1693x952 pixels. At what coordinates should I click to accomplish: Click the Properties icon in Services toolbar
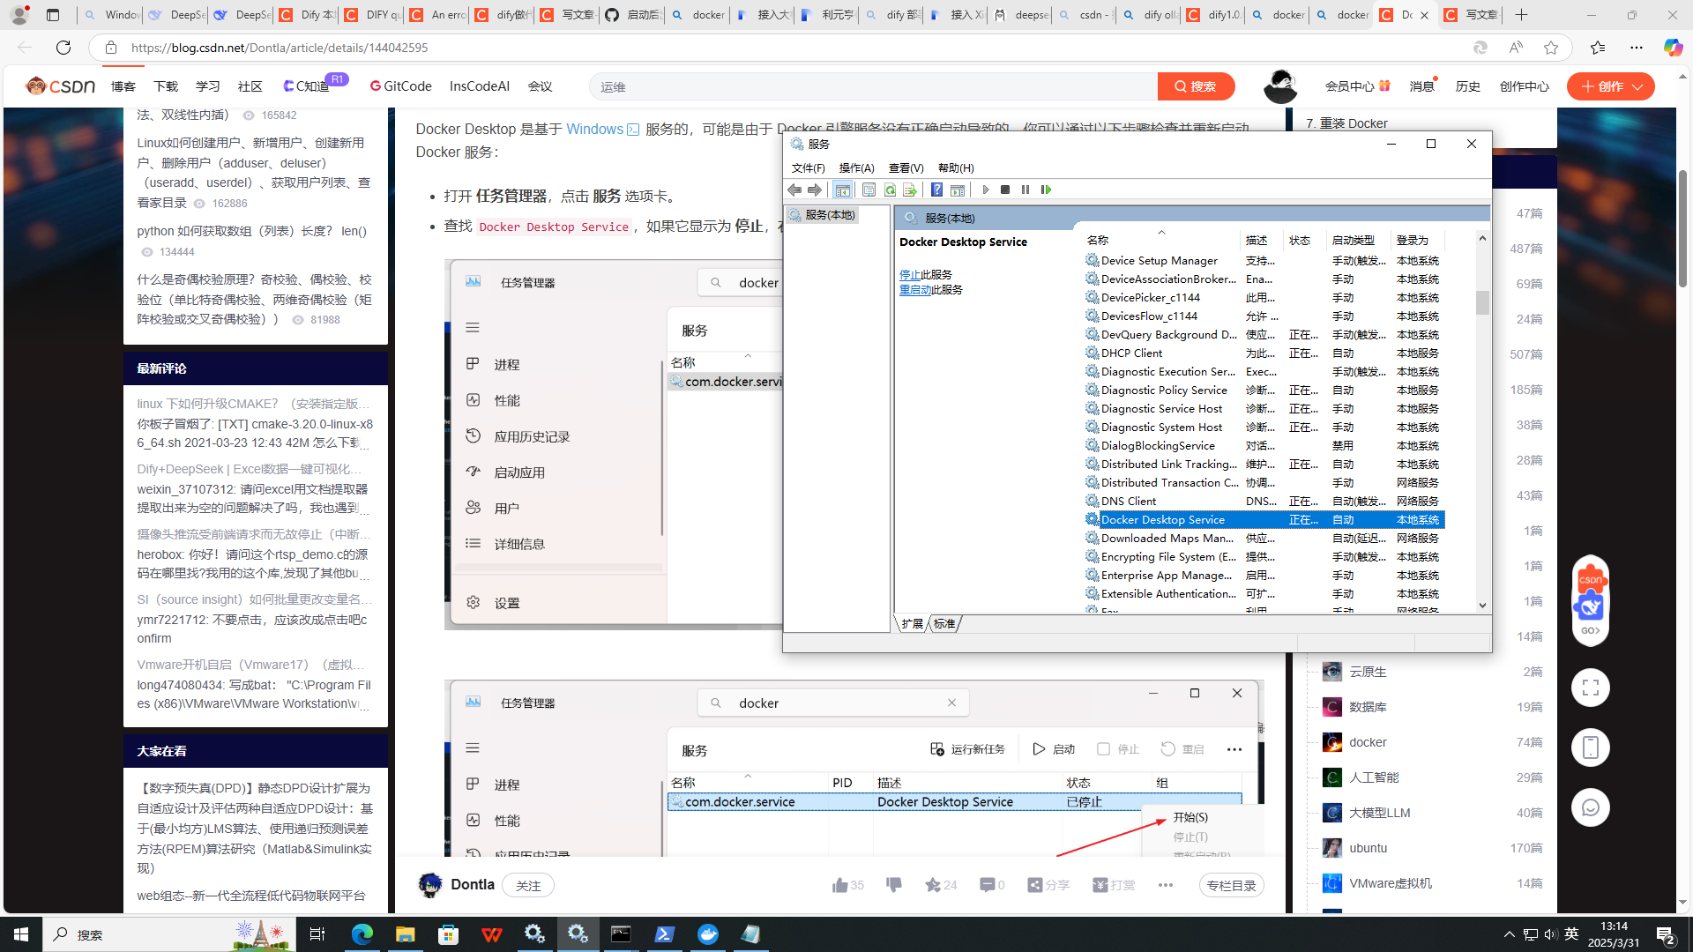click(x=869, y=190)
